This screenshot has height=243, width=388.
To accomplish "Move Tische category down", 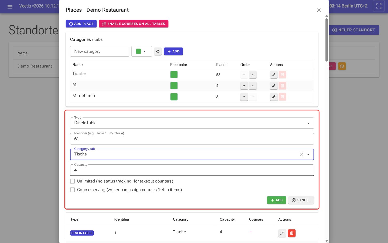I will (253, 75).
